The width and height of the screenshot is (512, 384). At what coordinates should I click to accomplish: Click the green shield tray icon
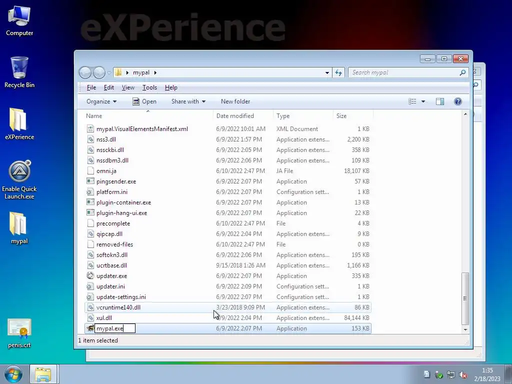pyautogui.click(x=439, y=375)
